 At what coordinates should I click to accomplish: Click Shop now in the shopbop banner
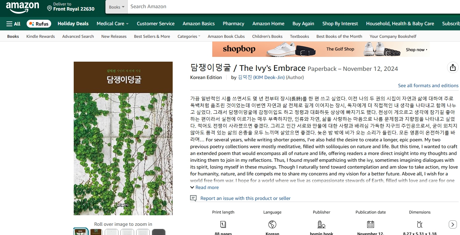[x=416, y=50]
